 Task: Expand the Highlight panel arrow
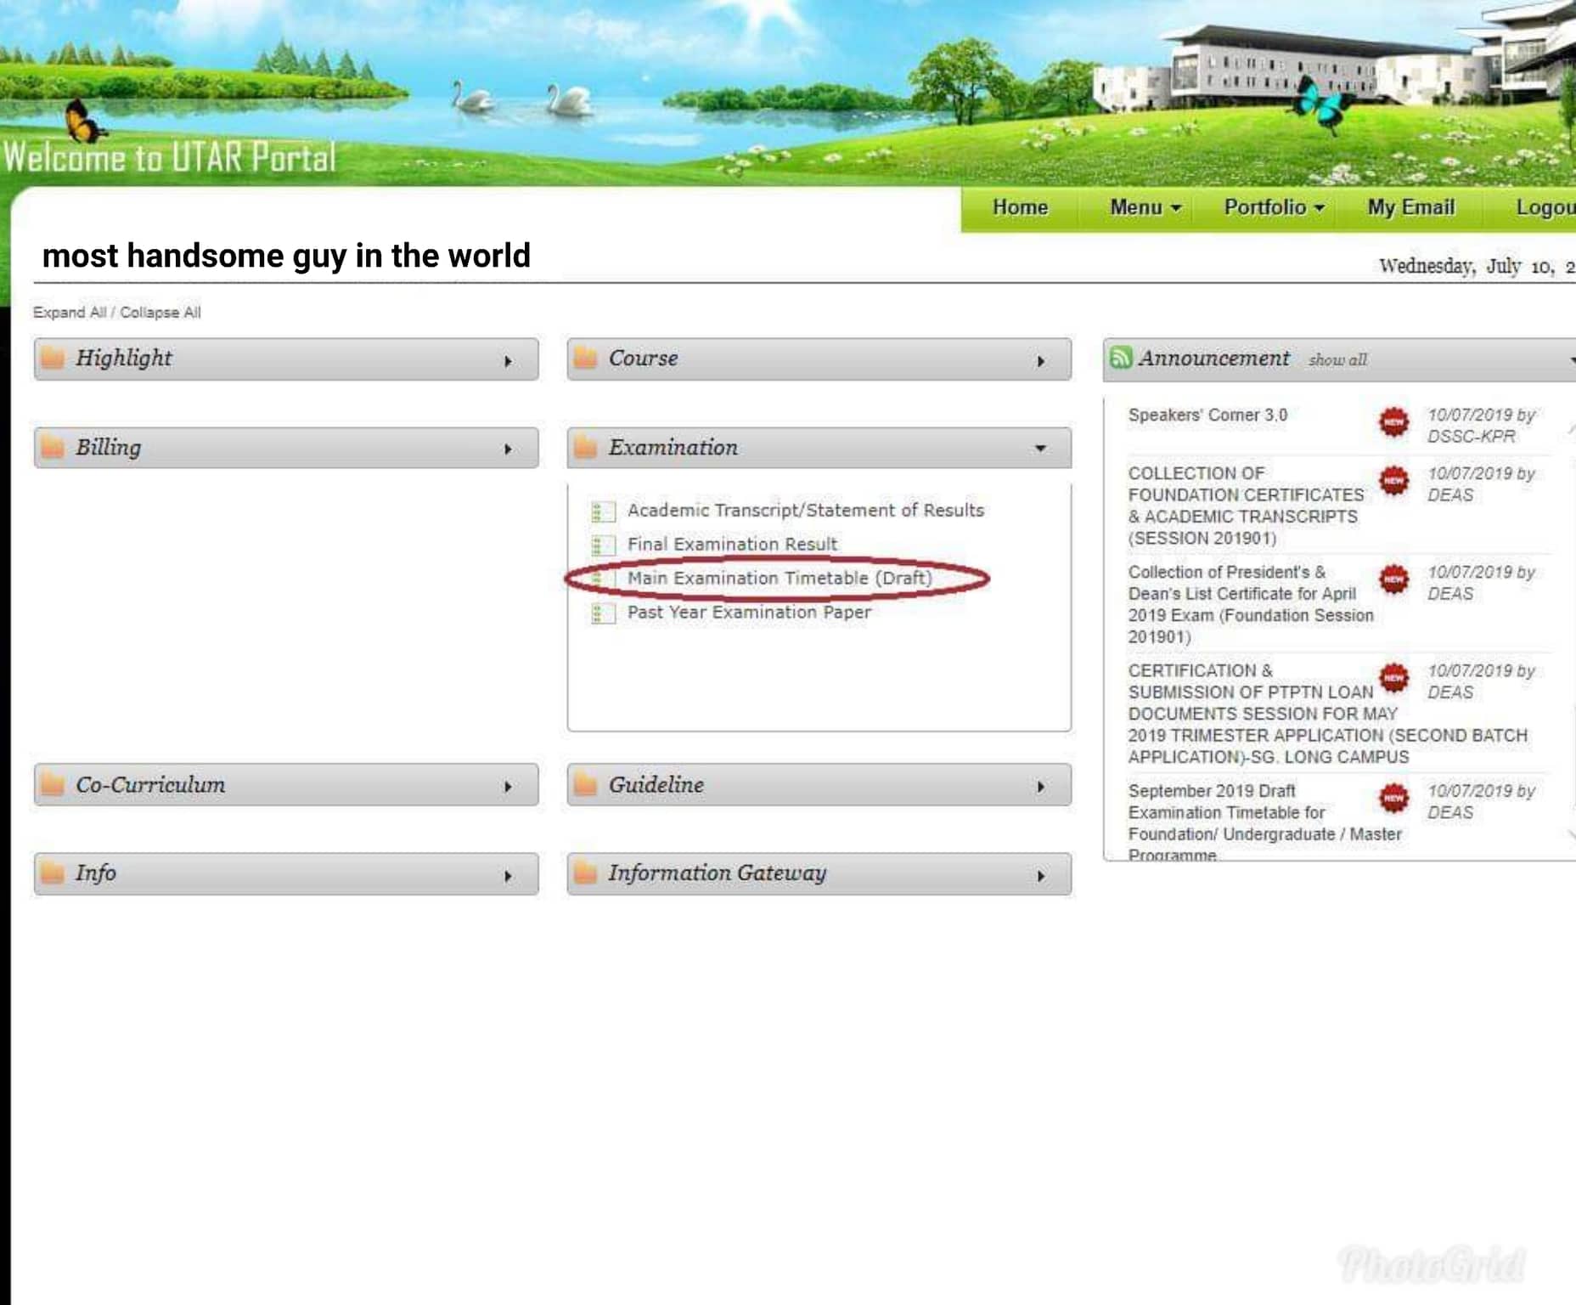(x=508, y=361)
